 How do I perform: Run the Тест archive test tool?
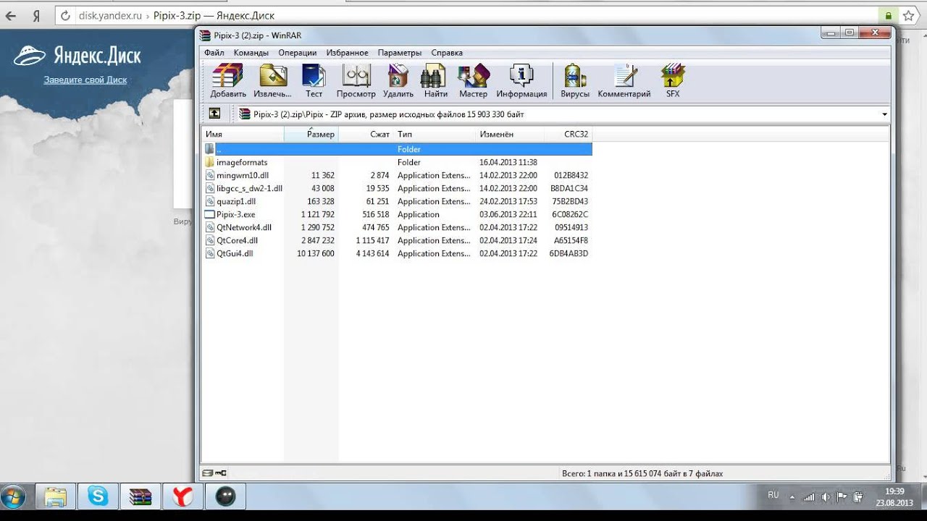pos(314,81)
